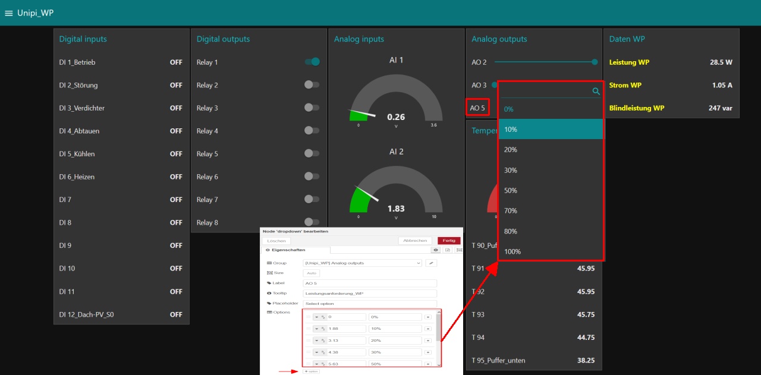The height and width of the screenshot is (375, 761).
Task: Click the Strom WP value 1.05 A
Action: (x=722, y=85)
